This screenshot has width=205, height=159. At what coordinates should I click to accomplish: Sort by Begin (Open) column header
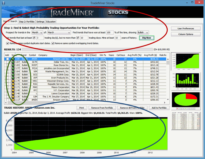point(77,55)
